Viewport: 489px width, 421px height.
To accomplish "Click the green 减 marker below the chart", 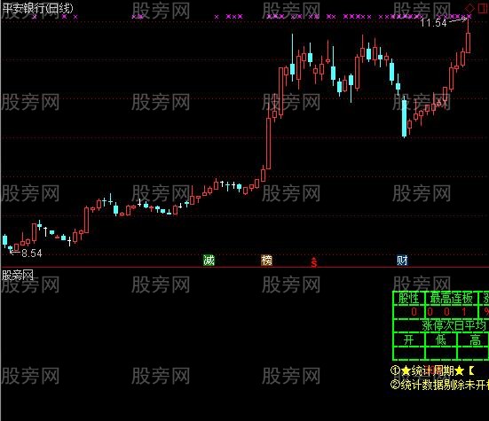I will pyautogui.click(x=209, y=260).
